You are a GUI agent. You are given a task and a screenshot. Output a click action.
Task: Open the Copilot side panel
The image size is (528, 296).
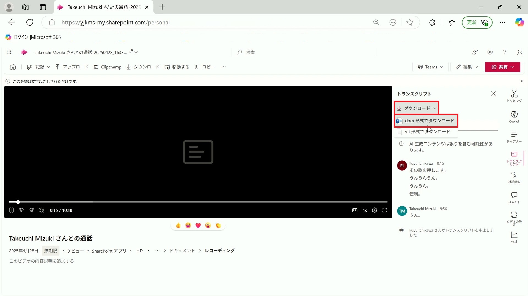pyautogui.click(x=514, y=117)
